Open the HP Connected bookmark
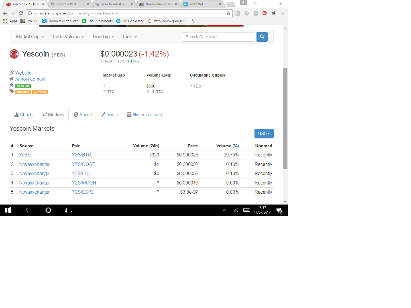 coord(130,21)
